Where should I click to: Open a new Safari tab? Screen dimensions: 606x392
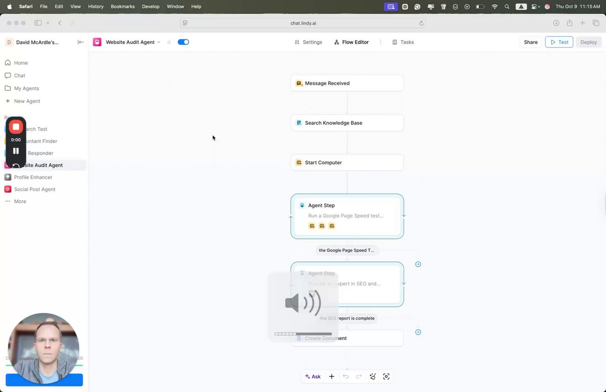point(583,23)
